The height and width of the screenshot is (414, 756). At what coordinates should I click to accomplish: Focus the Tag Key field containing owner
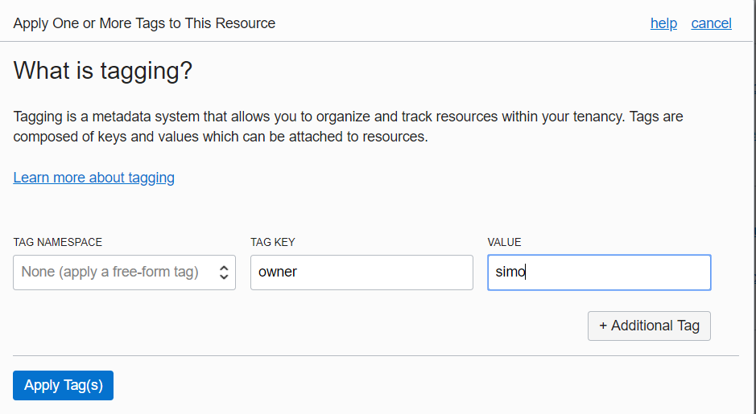tap(361, 273)
